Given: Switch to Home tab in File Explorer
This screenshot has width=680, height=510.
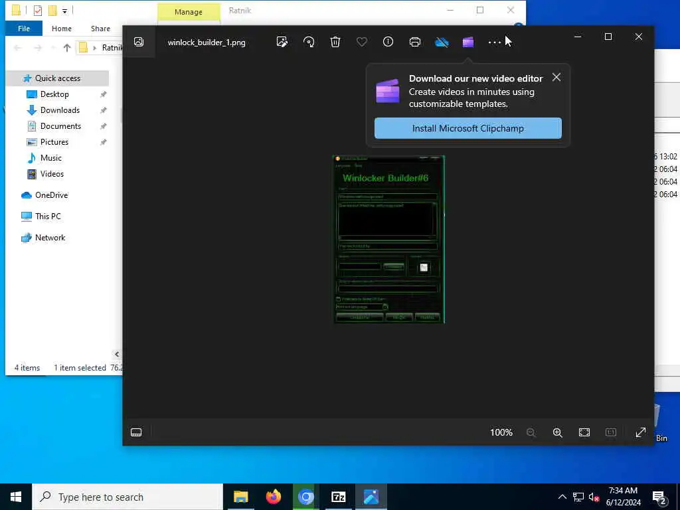Looking at the screenshot, I should pyautogui.click(x=62, y=29).
